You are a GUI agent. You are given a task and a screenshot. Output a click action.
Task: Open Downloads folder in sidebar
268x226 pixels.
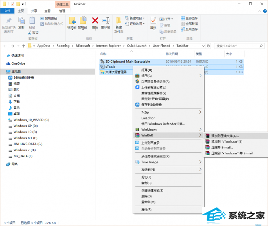click(14, 102)
